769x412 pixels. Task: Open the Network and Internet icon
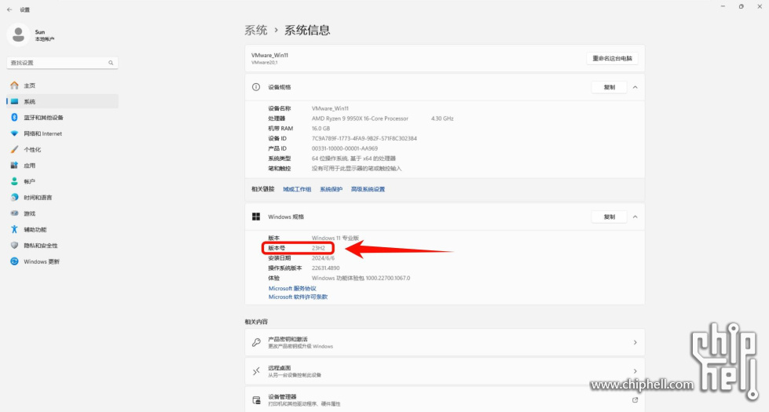click(x=14, y=133)
